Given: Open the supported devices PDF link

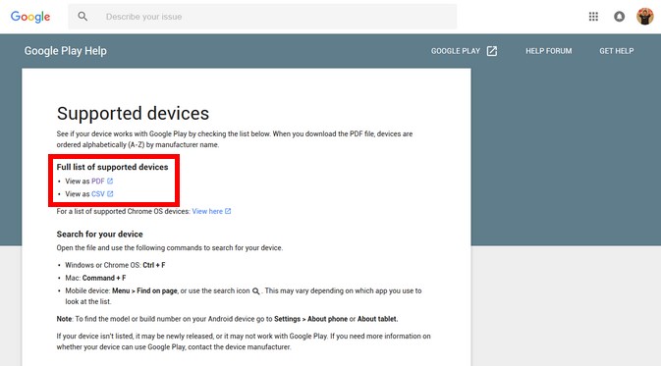Looking at the screenshot, I should [98, 182].
